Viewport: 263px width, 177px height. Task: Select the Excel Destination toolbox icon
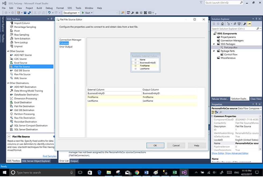pos(11,102)
